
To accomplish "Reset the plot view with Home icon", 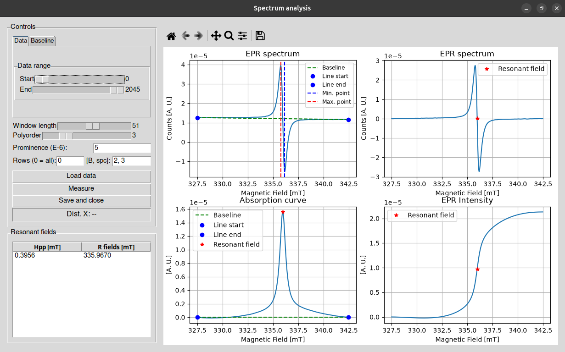I will point(171,36).
